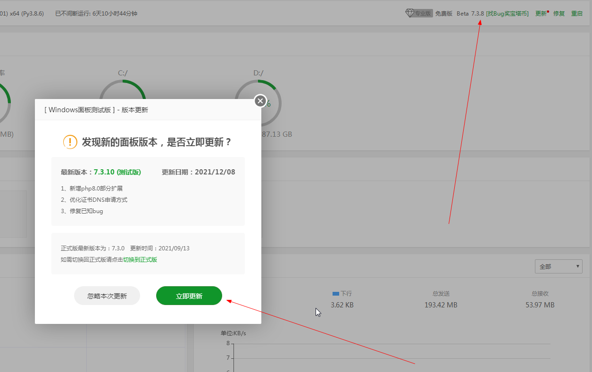The width and height of the screenshot is (592, 372).
Task: Open the 切换到正式版 link
Action: point(140,260)
